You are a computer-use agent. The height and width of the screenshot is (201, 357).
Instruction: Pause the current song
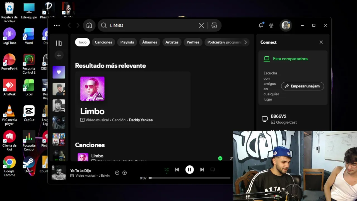tap(190, 170)
